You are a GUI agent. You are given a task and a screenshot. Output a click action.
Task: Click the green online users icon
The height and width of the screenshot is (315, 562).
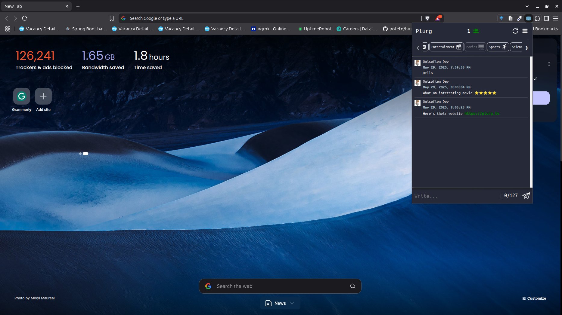click(x=476, y=31)
